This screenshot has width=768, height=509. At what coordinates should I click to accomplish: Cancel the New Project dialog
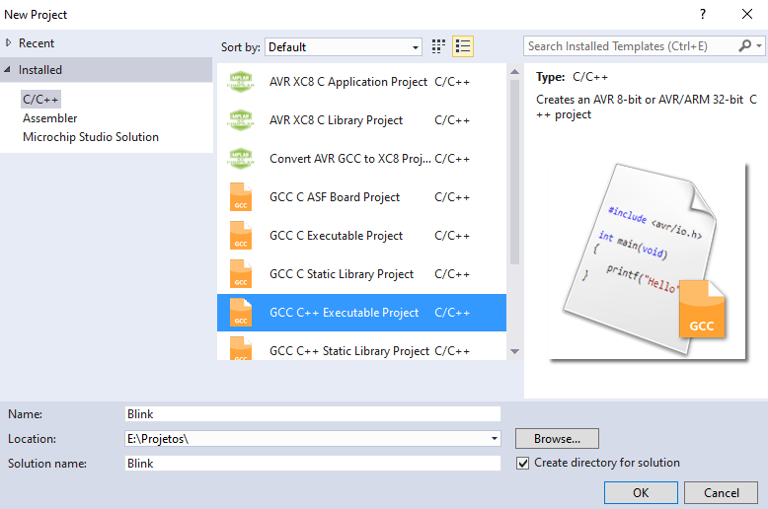721,493
